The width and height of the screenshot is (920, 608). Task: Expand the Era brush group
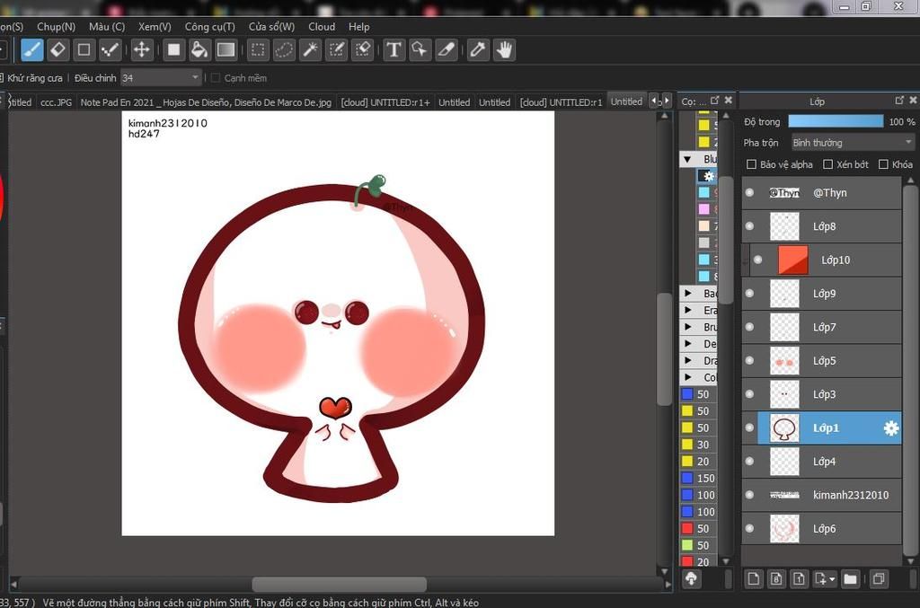[x=687, y=310]
